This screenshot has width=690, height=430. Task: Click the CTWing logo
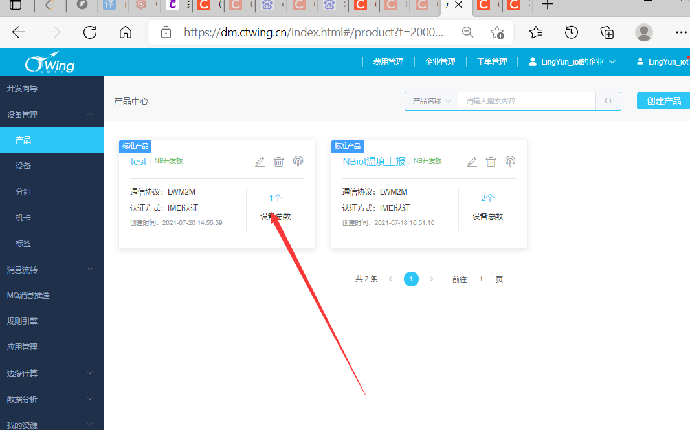click(50, 63)
